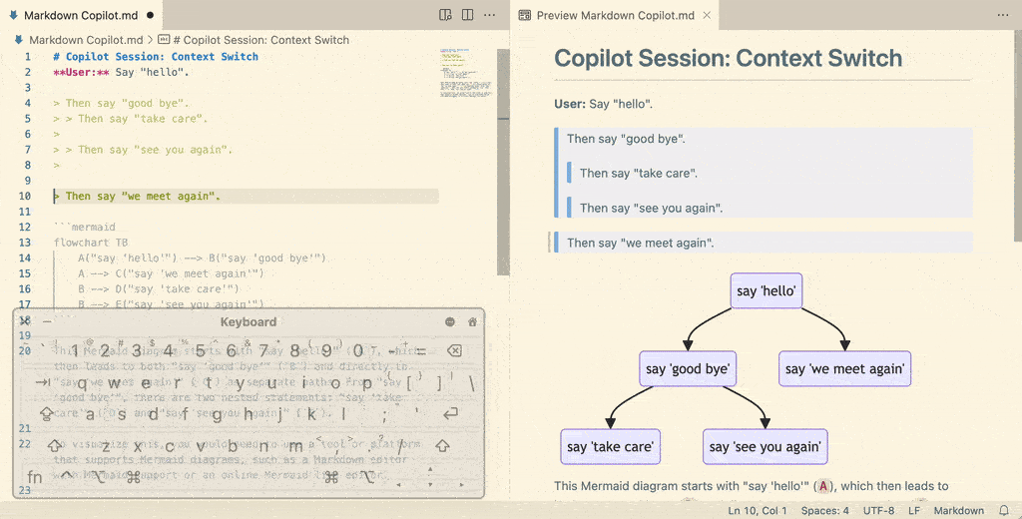Click the "say 'take care'" diagram node
Image resolution: width=1022 pixels, height=519 pixels.
610,446
